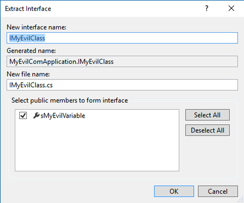Select the sMyEvilVariable member text

(63, 115)
